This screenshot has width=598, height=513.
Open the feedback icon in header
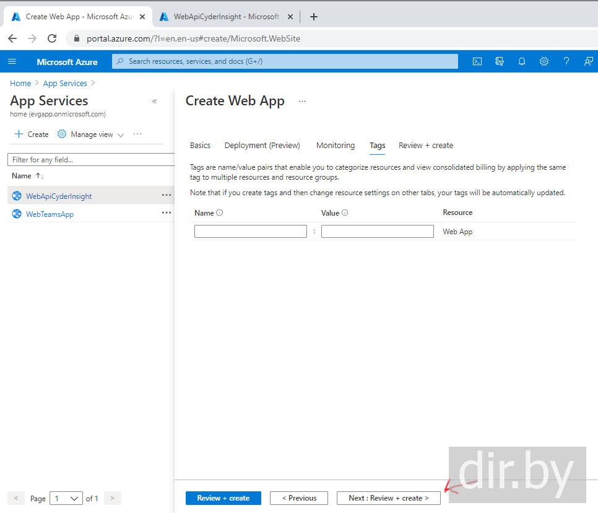pyautogui.click(x=588, y=61)
